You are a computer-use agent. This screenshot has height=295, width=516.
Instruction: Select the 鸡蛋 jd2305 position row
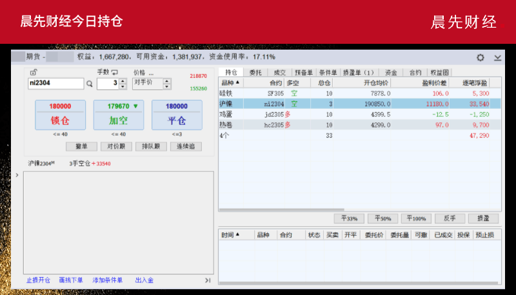coord(358,114)
